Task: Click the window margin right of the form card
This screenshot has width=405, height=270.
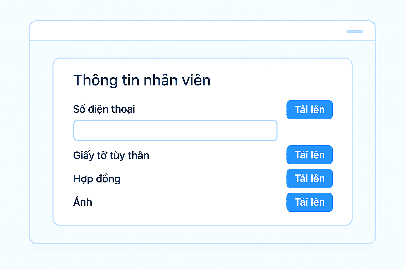Action: coord(364,142)
